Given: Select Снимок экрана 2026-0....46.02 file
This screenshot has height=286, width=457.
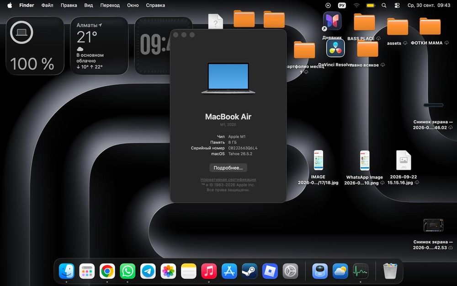Looking at the screenshot, I should pos(433,105).
